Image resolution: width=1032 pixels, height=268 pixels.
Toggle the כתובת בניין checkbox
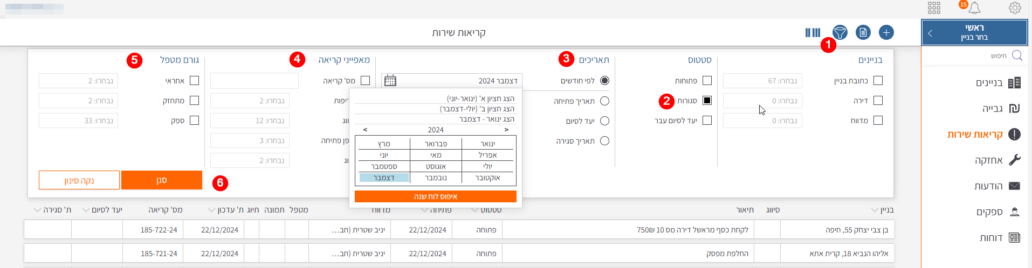click(878, 81)
